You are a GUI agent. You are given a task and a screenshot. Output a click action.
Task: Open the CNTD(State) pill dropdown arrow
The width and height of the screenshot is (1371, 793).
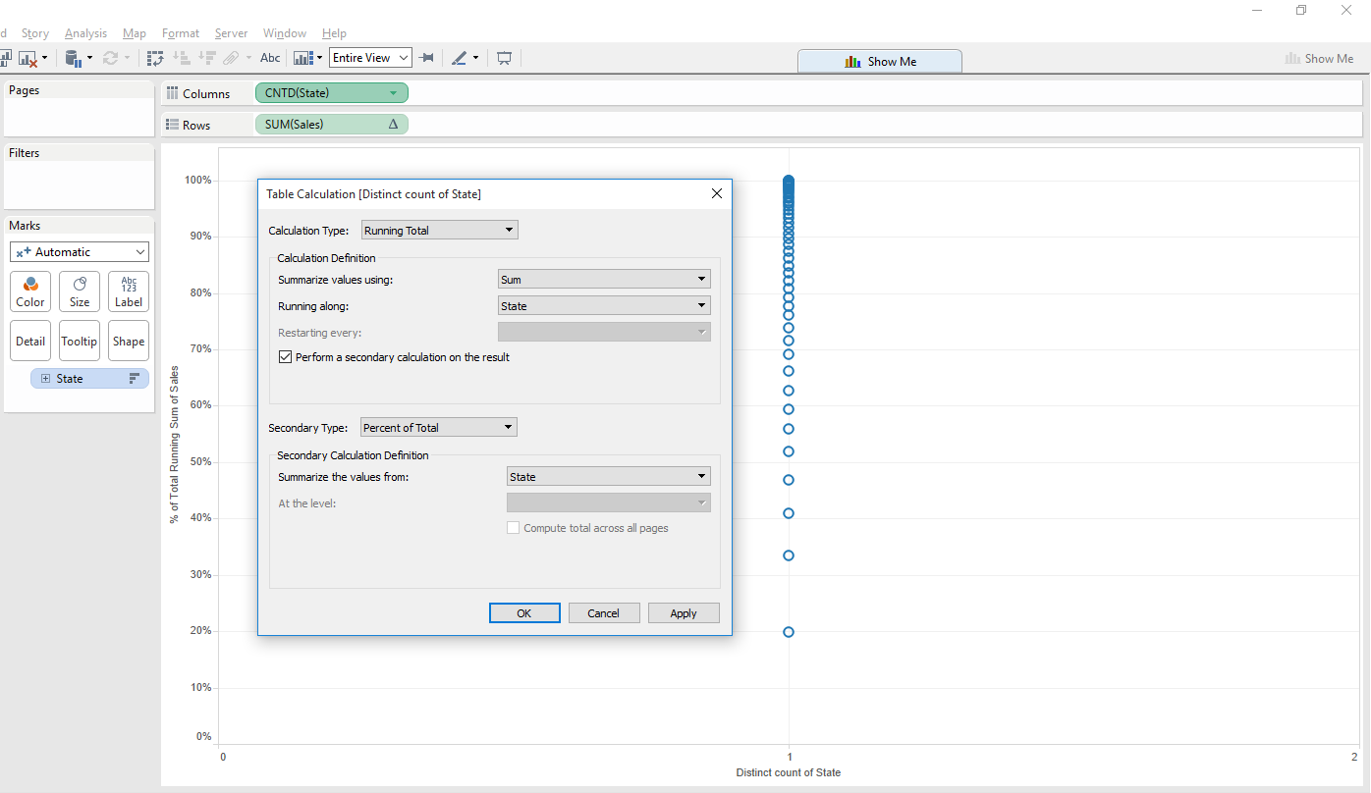(x=393, y=93)
